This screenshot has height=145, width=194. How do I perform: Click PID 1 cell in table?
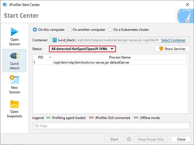43,62
